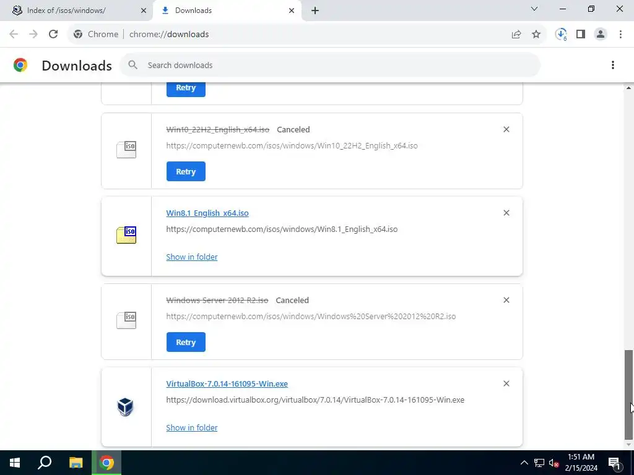Click the Chrome logo beside Downloads
The height and width of the screenshot is (475, 634).
click(x=20, y=65)
